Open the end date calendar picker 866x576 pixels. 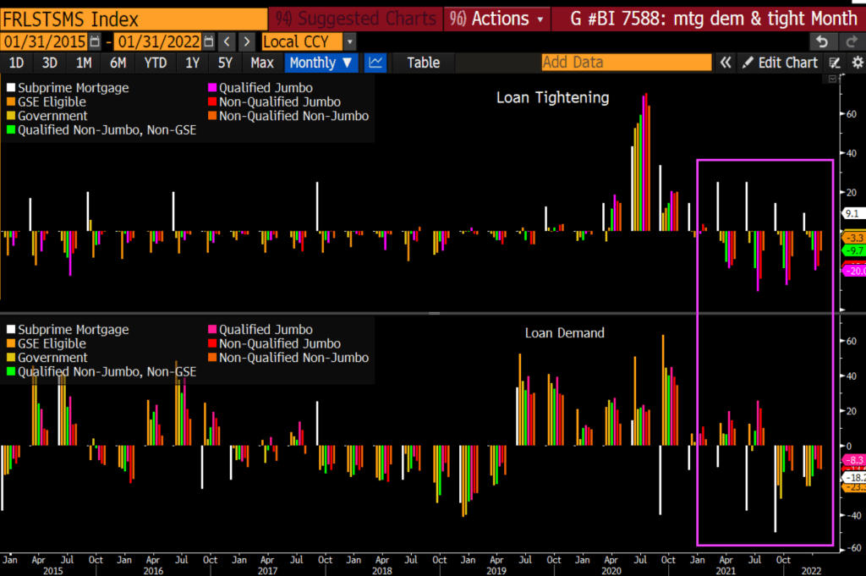coord(207,41)
